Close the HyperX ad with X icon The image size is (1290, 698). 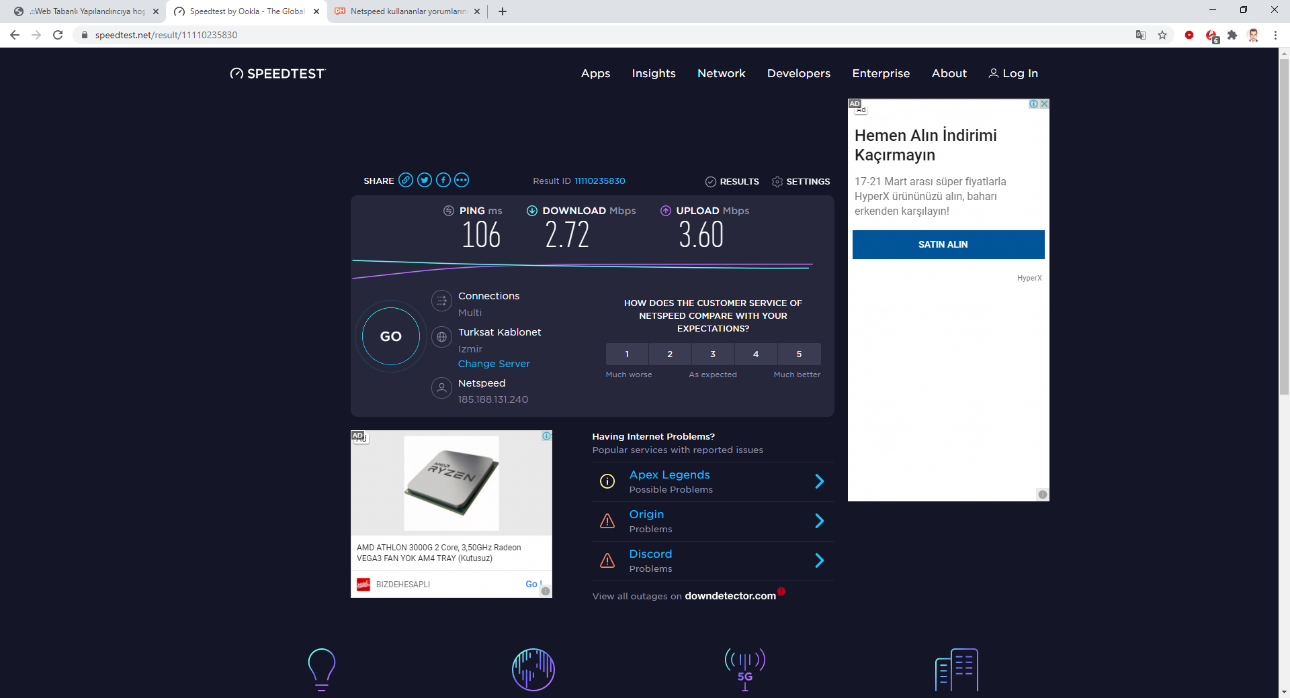[1044, 104]
